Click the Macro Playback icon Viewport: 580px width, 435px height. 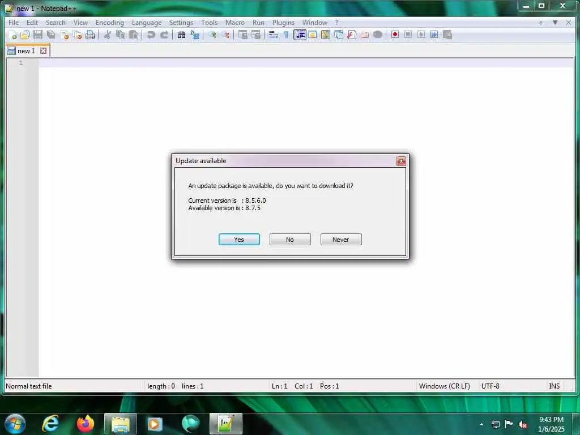[x=421, y=35]
